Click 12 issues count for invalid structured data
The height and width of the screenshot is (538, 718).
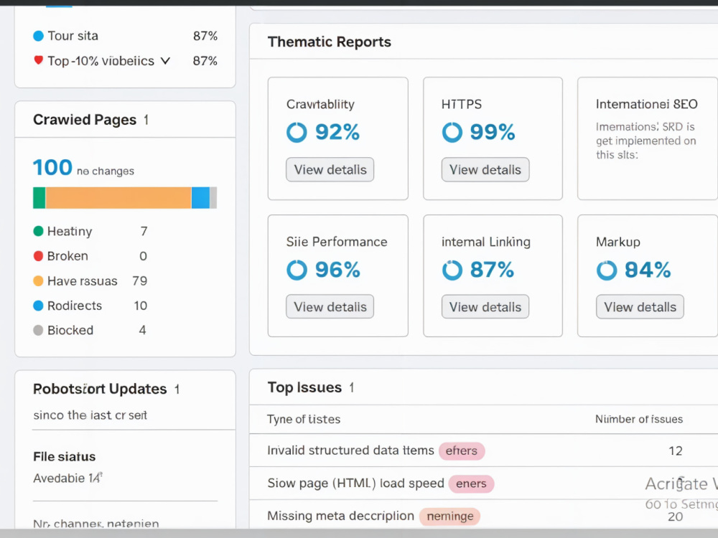coord(676,450)
